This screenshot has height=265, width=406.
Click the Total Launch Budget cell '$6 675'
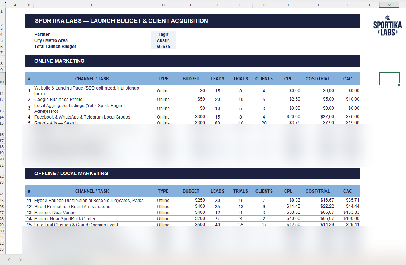[163, 47]
